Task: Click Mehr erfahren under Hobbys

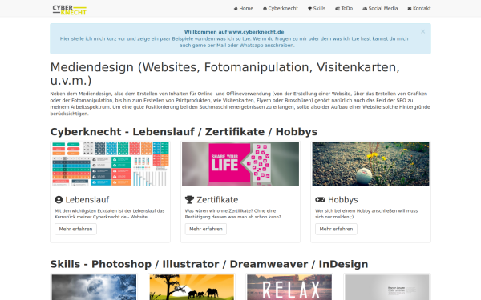Action: (x=336, y=229)
